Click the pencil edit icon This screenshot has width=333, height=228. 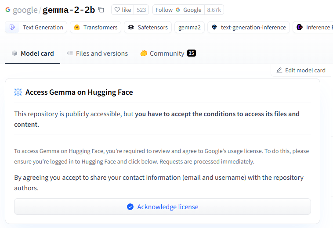tap(279, 70)
